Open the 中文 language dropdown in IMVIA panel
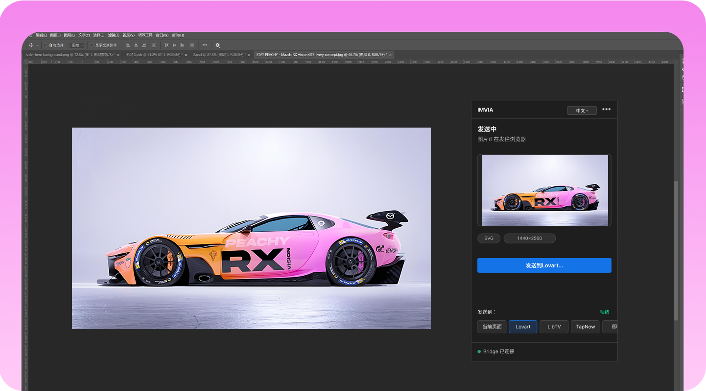Image resolution: width=706 pixels, height=391 pixels. (582, 110)
